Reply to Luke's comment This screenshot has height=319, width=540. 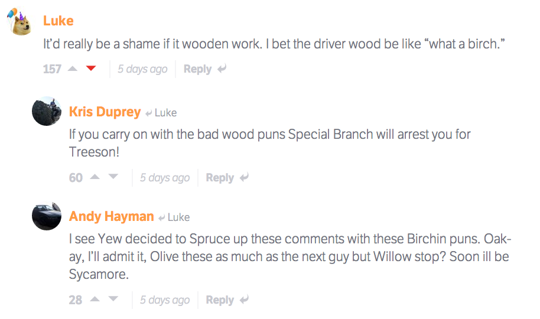click(x=197, y=69)
